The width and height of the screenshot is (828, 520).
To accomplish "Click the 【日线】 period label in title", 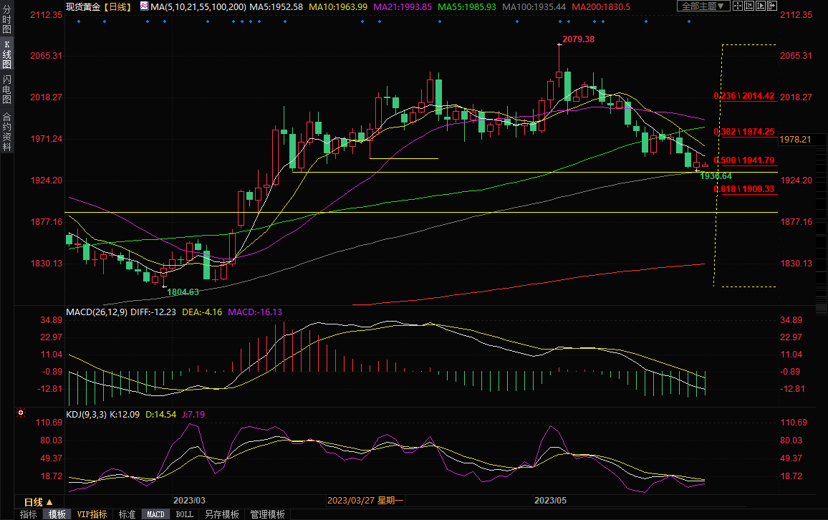I will [x=116, y=6].
